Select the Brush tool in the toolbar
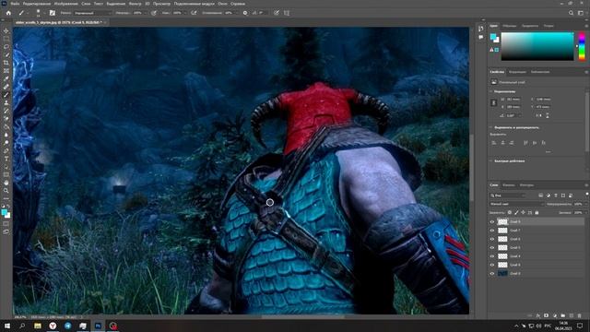 click(x=6, y=95)
